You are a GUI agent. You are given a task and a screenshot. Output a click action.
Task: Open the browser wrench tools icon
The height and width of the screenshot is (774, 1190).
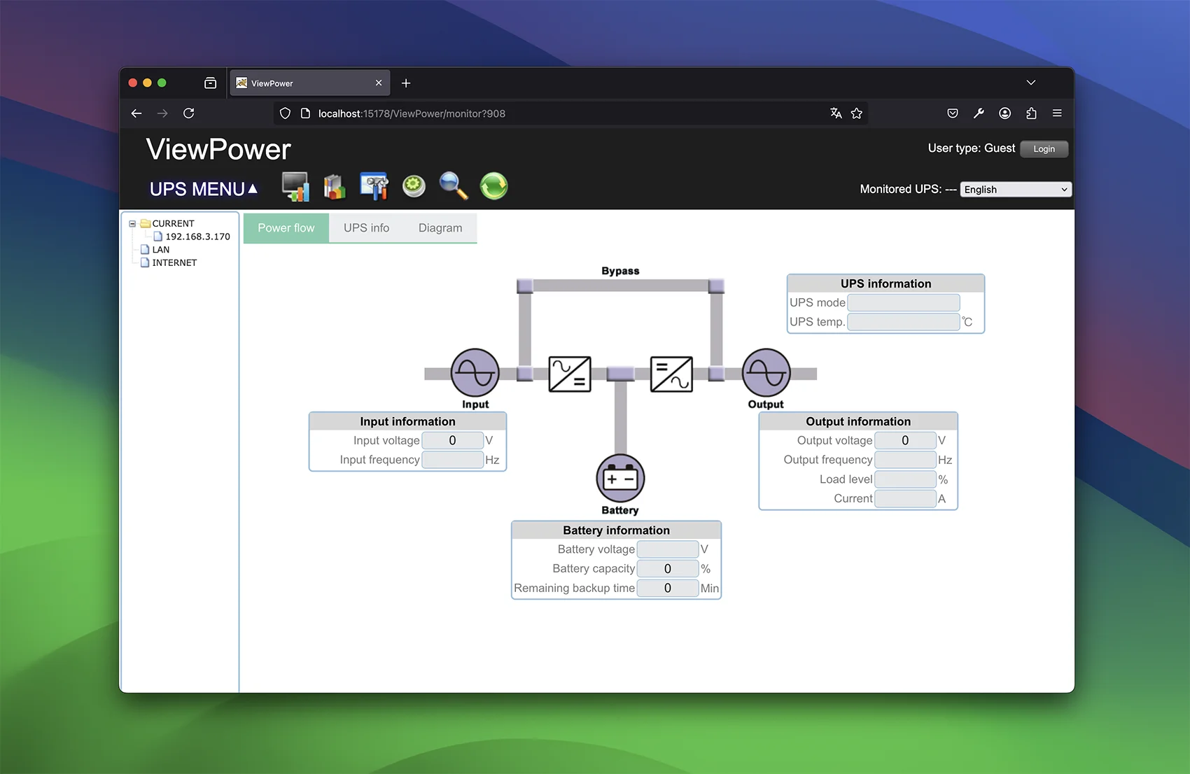tap(979, 113)
